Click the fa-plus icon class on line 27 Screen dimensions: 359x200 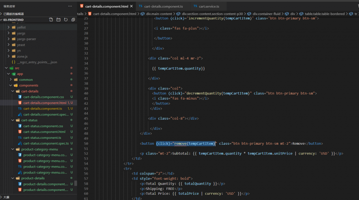[x=190, y=28]
